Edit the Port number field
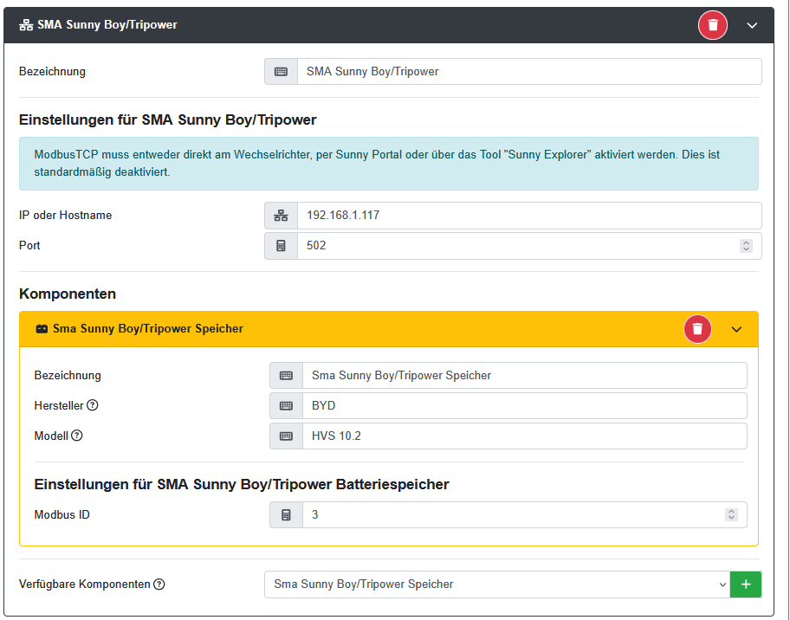The width and height of the screenshot is (790, 620). coord(529,246)
